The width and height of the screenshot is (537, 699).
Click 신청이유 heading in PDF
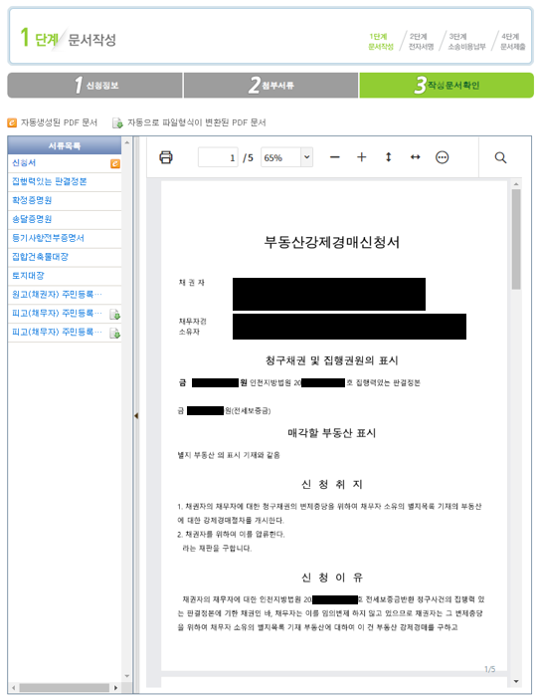tap(332, 578)
